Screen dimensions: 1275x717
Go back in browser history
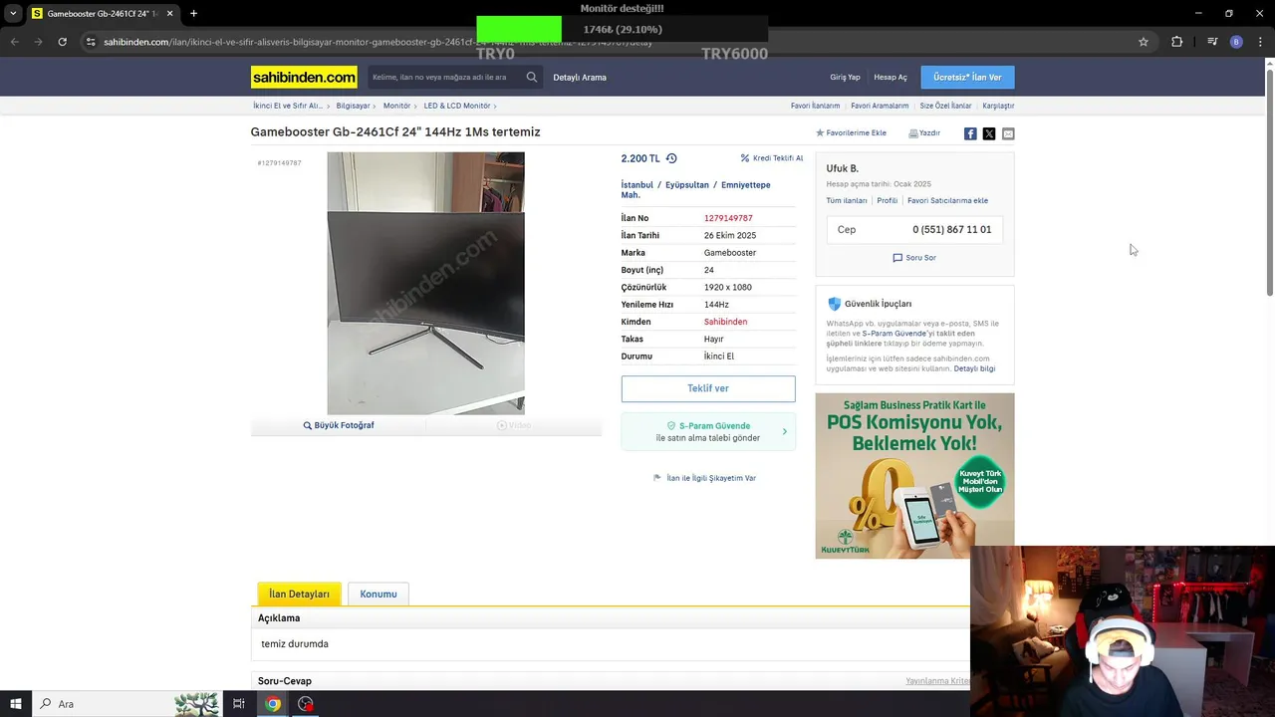(x=14, y=42)
